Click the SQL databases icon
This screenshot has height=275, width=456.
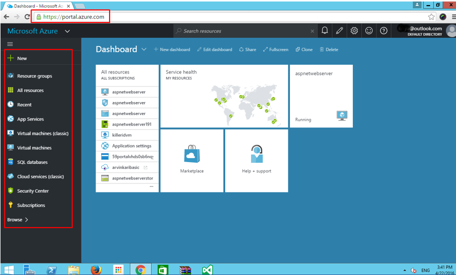click(x=11, y=162)
